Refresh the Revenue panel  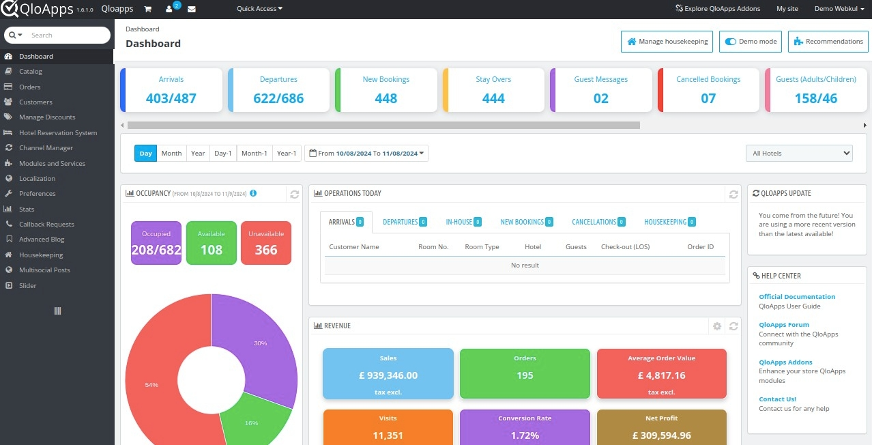[x=733, y=326]
